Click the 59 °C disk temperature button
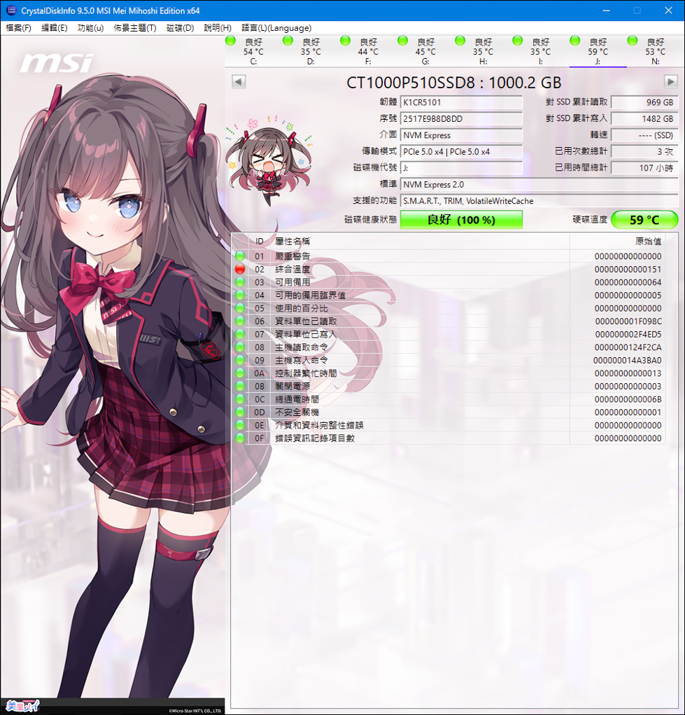Viewport: 685px width, 715px height. (x=644, y=220)
